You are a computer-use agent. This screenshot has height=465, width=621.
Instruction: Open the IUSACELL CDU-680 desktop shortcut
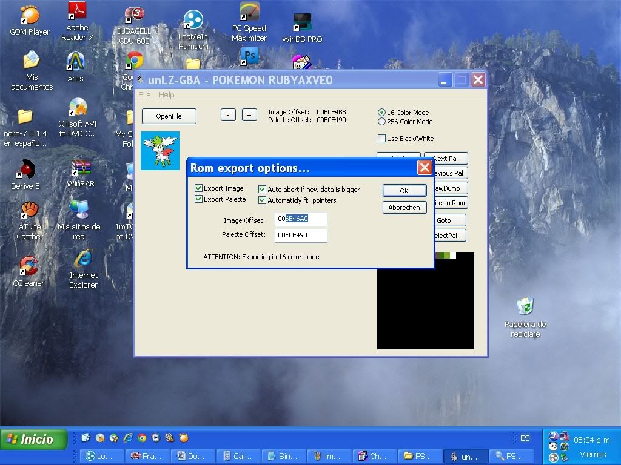(134, 24)
